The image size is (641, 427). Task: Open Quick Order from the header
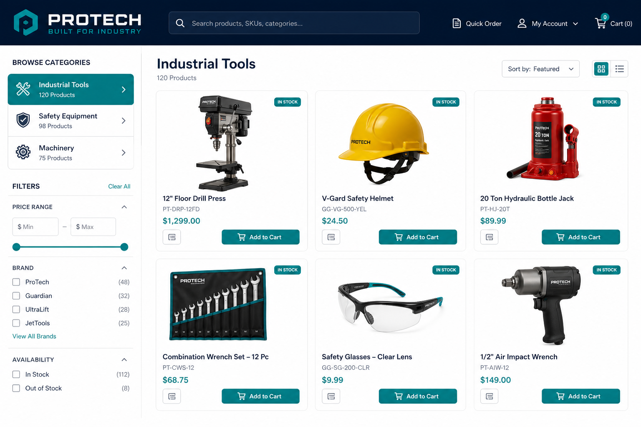477,24
